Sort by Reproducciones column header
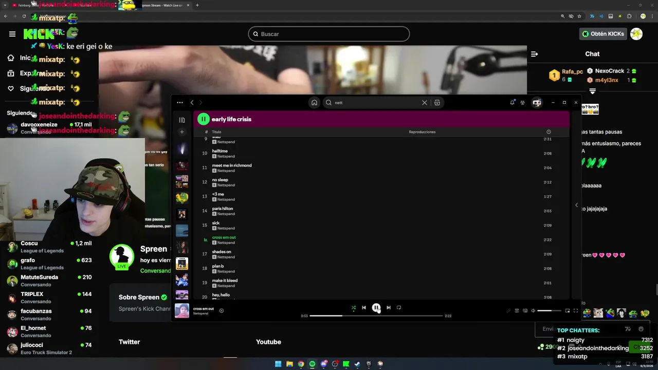This screenshot has height=370, width=658. click(422, 132)
